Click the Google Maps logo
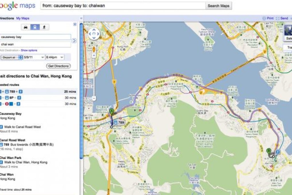This screenshot has width=292, height=195. point(17,6)
